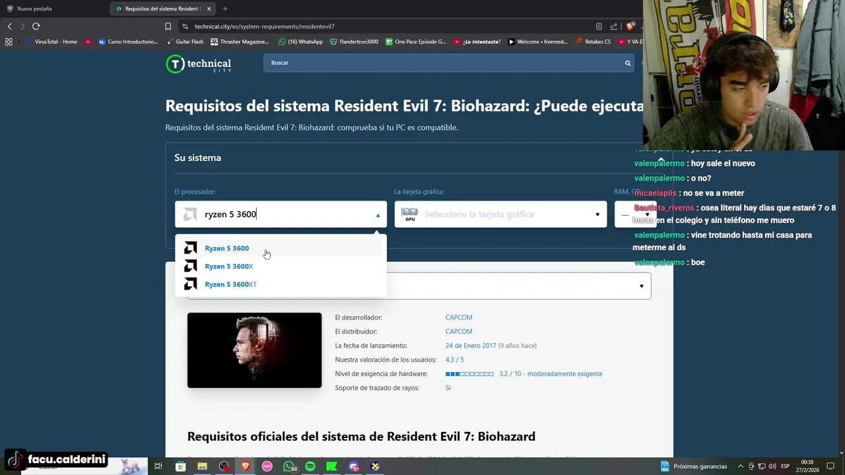This screenshot has height=475, width=845.
Task: Switch to Brave browser in the taskbar
Action: tap(246, 466)
